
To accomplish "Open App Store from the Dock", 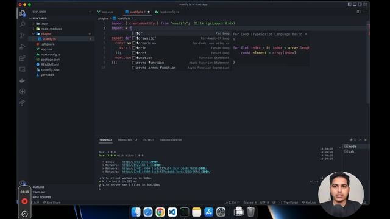I will [x=208, y=212].
